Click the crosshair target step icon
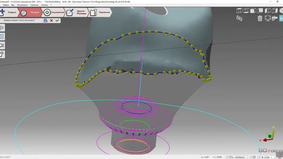This screenshot has height=159, width=283. click(x=47, y=12)
